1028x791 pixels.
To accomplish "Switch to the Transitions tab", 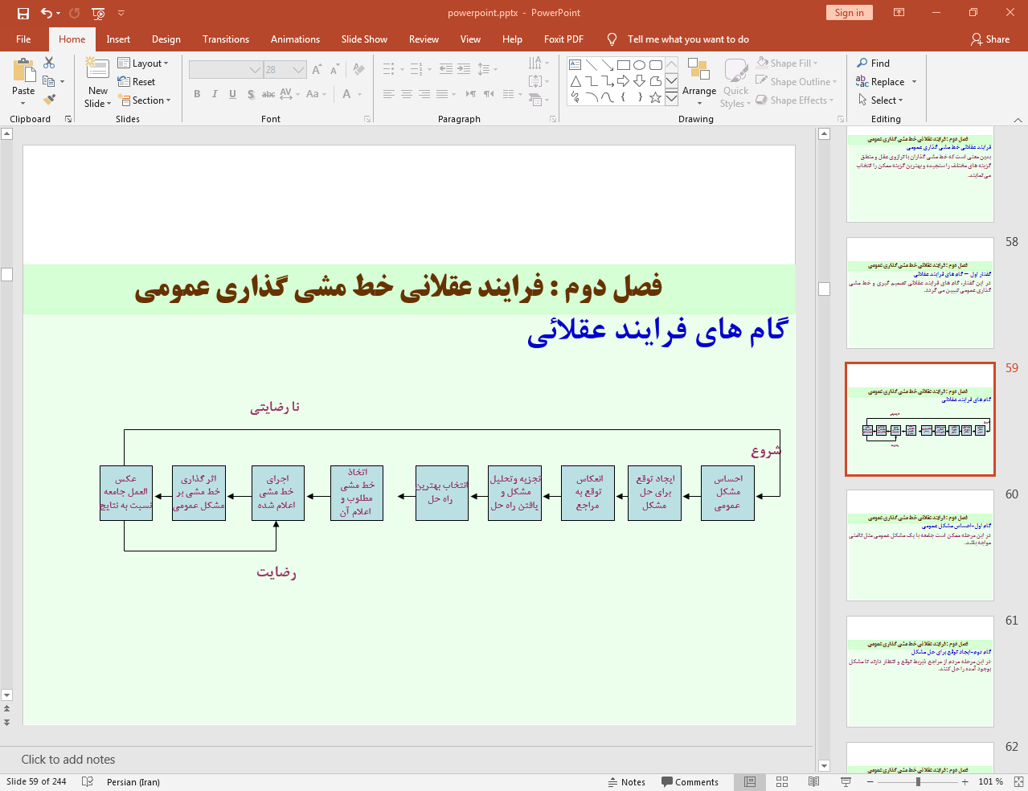I will click(226, 39).
